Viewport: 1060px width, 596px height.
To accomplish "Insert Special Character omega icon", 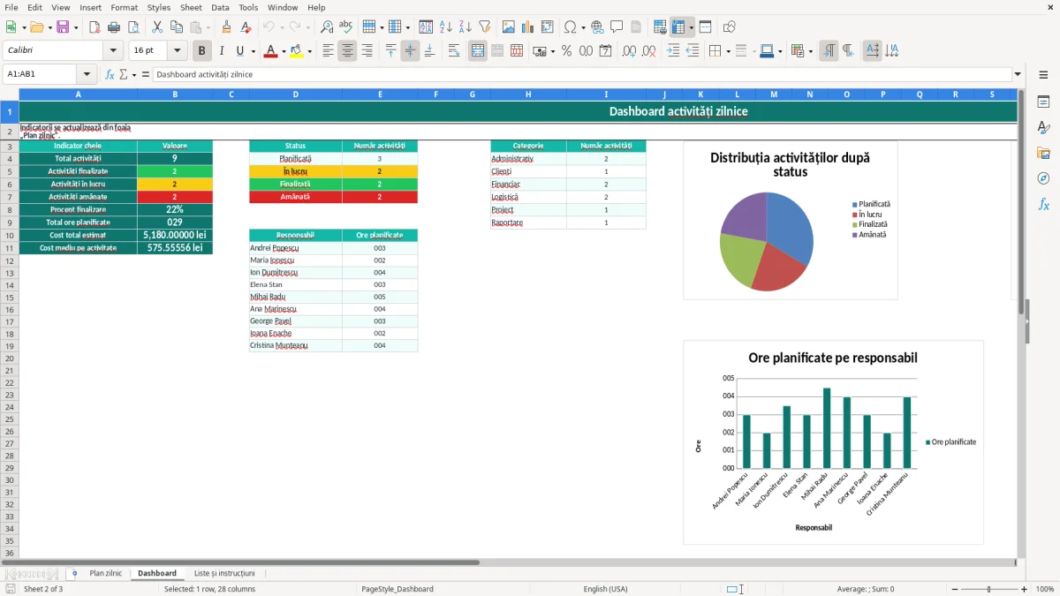I will [571, 27].
